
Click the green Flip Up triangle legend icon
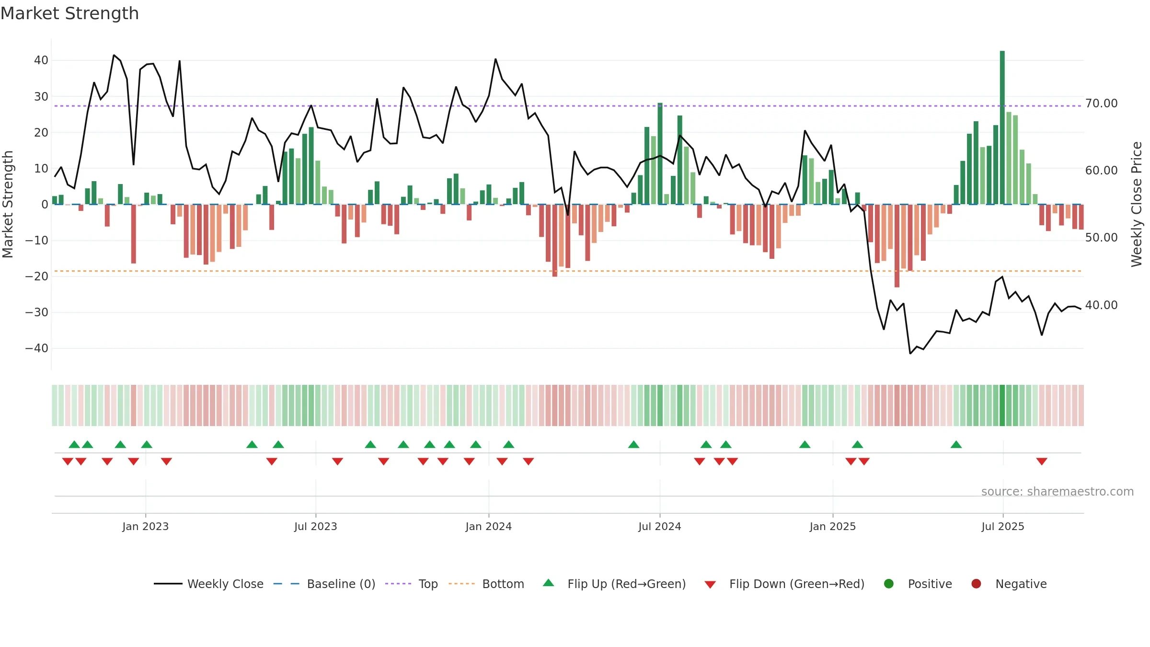pyautogui.click(x=549, y=583)
